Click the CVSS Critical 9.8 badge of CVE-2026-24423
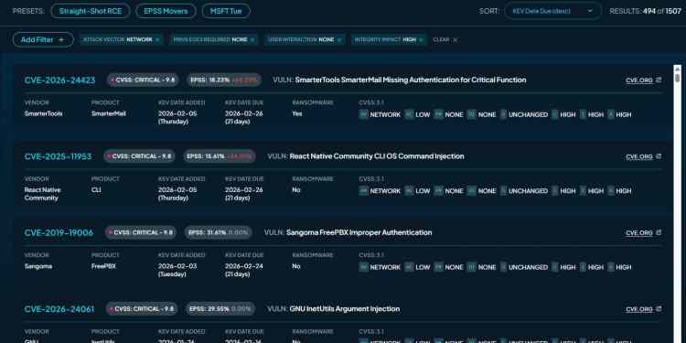This screenshot has width=686, height=343. tap(143, 80)
